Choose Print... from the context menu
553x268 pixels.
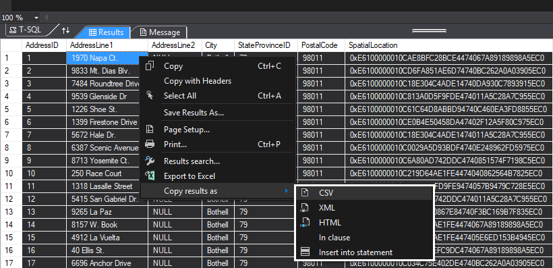coord(217,144)
